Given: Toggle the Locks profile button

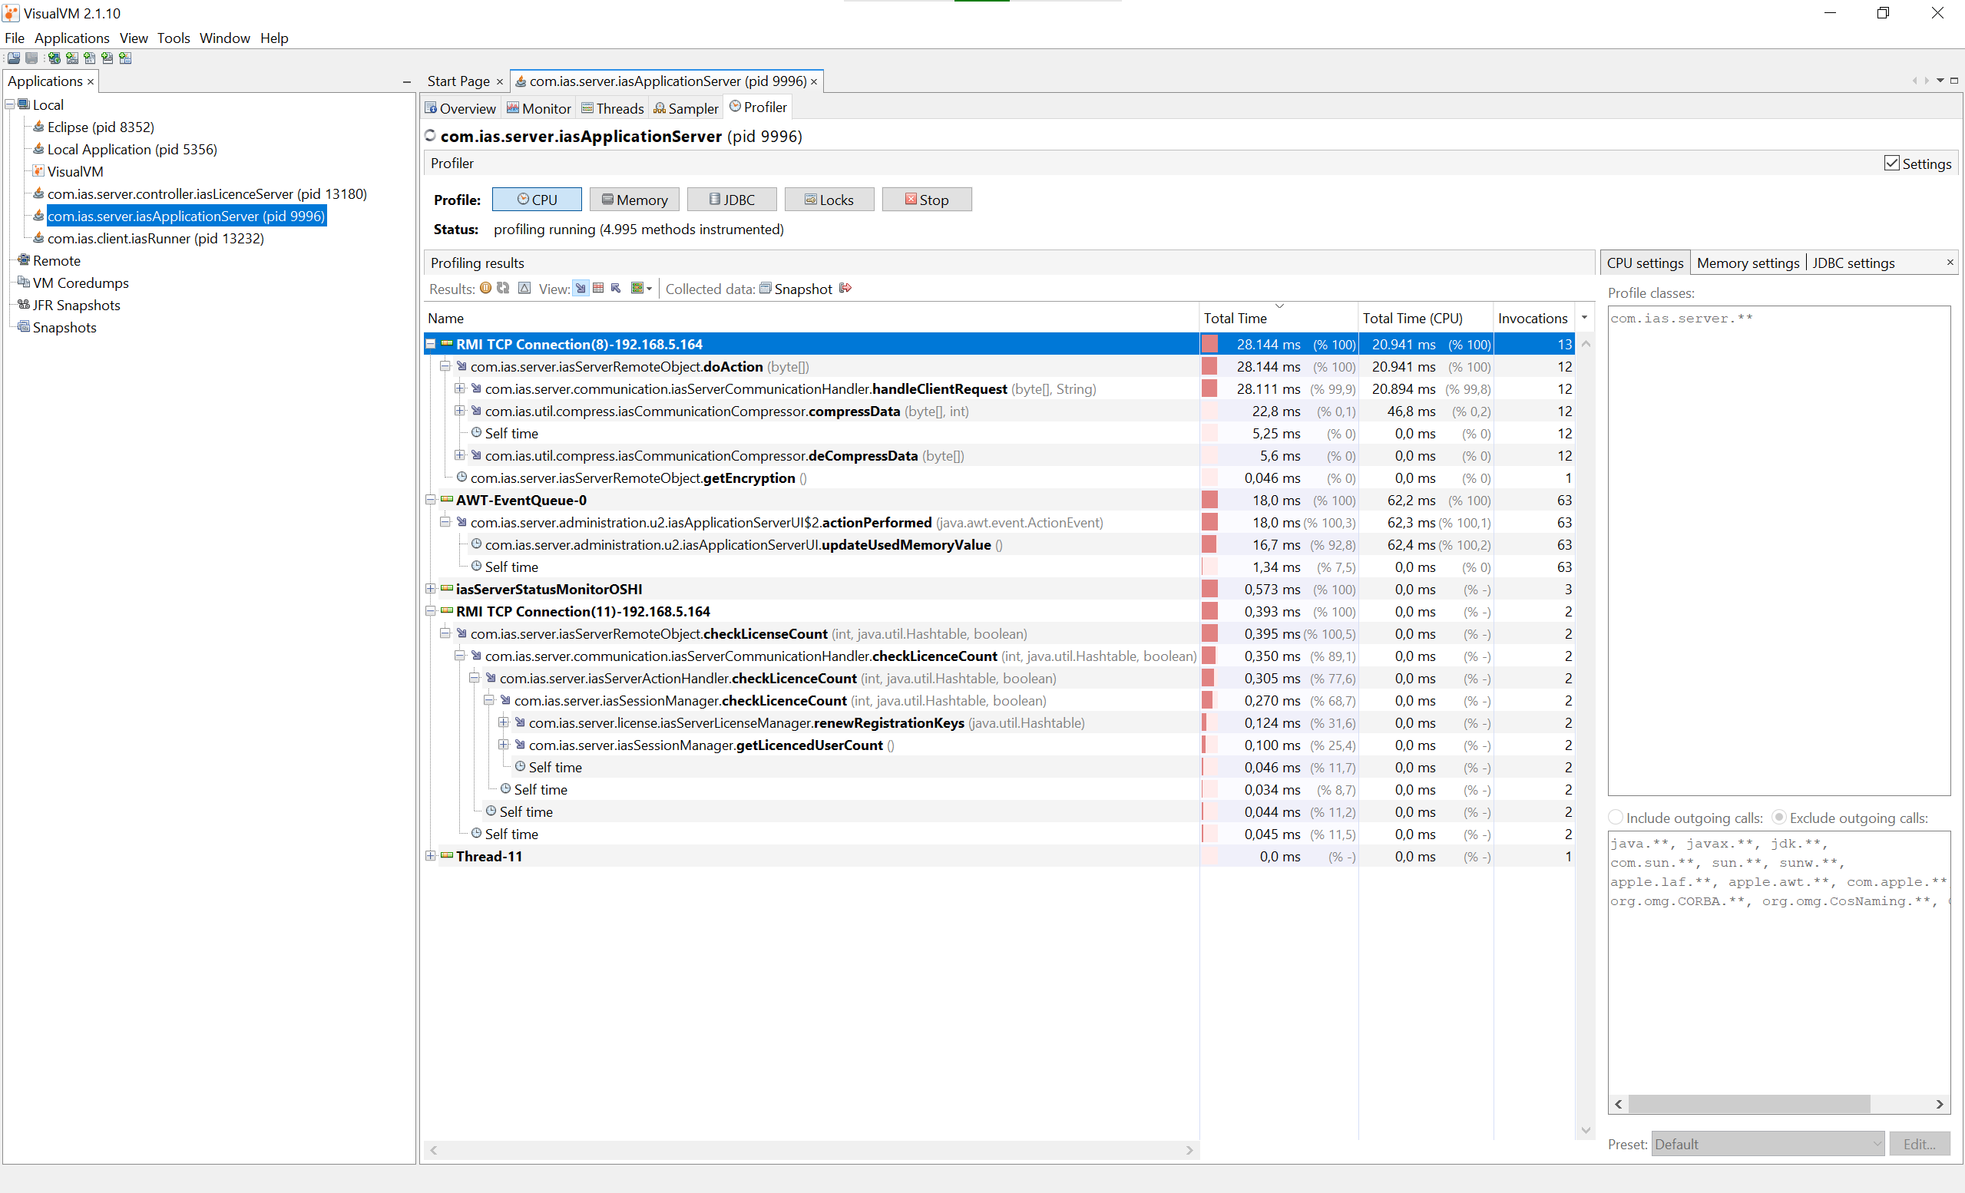Looking at the screenshot, I should (x=829, y=200).
